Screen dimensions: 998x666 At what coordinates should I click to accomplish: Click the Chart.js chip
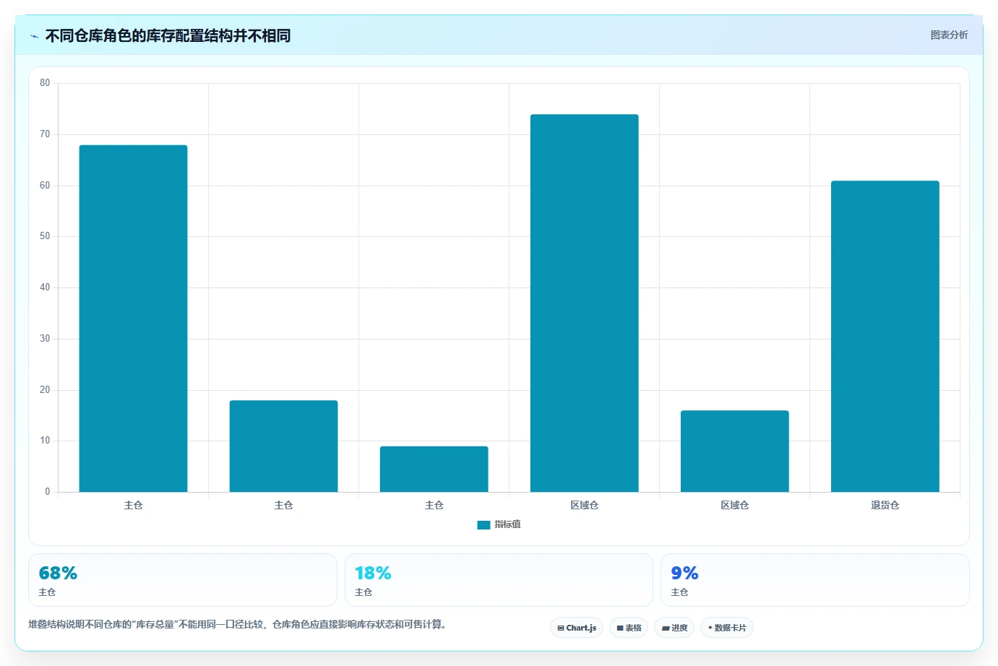pos(577,628)
